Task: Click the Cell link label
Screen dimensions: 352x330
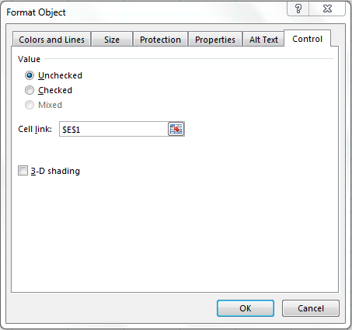Action: pyautogui.click(x=35, y=129)
